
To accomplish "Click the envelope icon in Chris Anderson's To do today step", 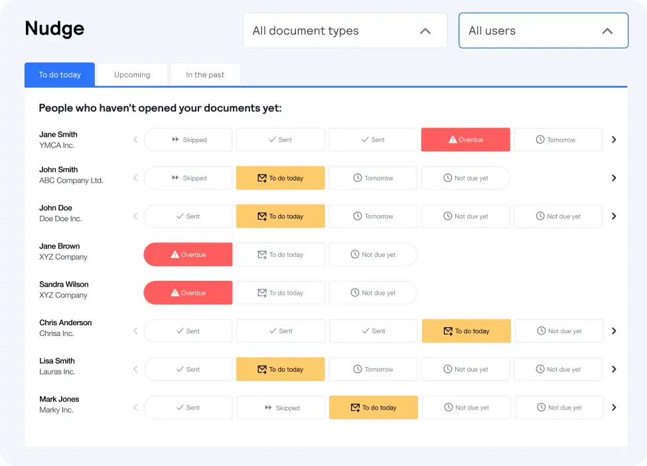I will [x=448, y=331].
